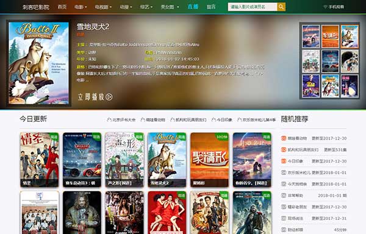The height and width of the screenshot is (234, 366).
Task: Open the 声之形[国语] poster
Action: click(x=124, y=160)
